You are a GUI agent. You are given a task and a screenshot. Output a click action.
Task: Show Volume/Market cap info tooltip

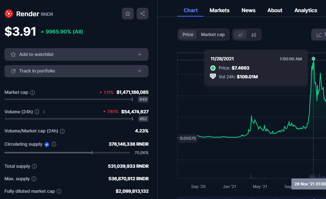pyautogui.click(x=62, y=131)
